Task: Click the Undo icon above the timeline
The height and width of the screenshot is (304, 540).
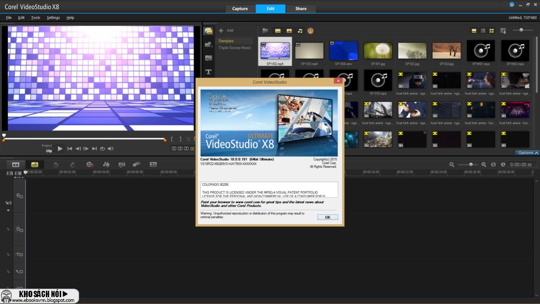Action: click(x=56, y=165)
